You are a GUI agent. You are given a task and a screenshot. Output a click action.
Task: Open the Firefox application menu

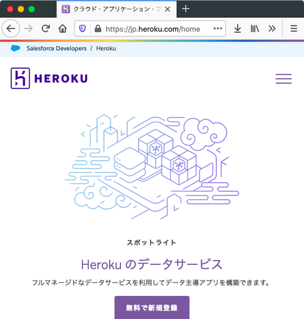pyautogui.click(x=294, y=29)
